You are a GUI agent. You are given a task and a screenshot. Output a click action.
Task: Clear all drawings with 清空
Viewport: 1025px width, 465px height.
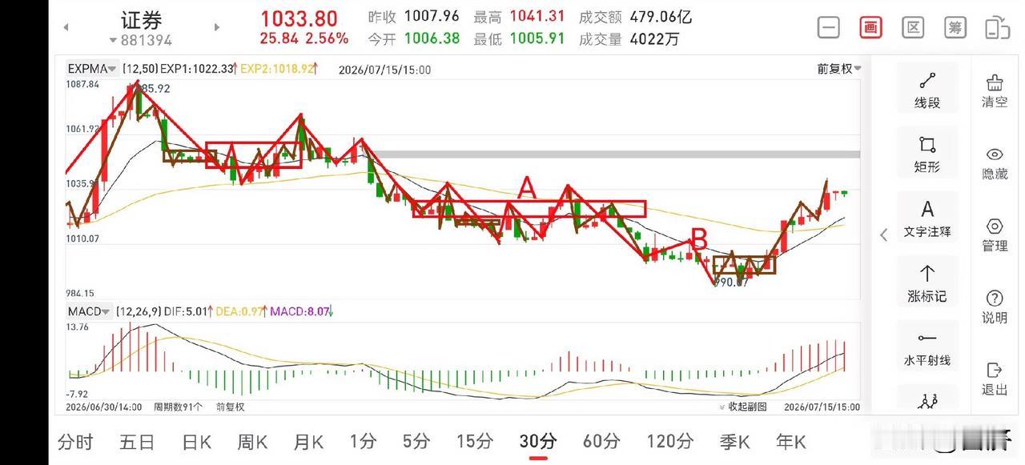(995, 91)
